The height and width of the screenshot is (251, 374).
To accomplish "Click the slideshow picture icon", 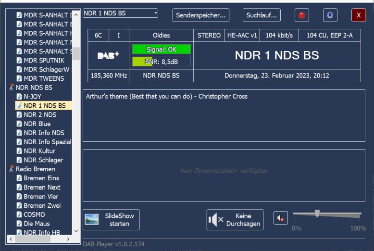I will pyautogui.click(x=92, y=220).
